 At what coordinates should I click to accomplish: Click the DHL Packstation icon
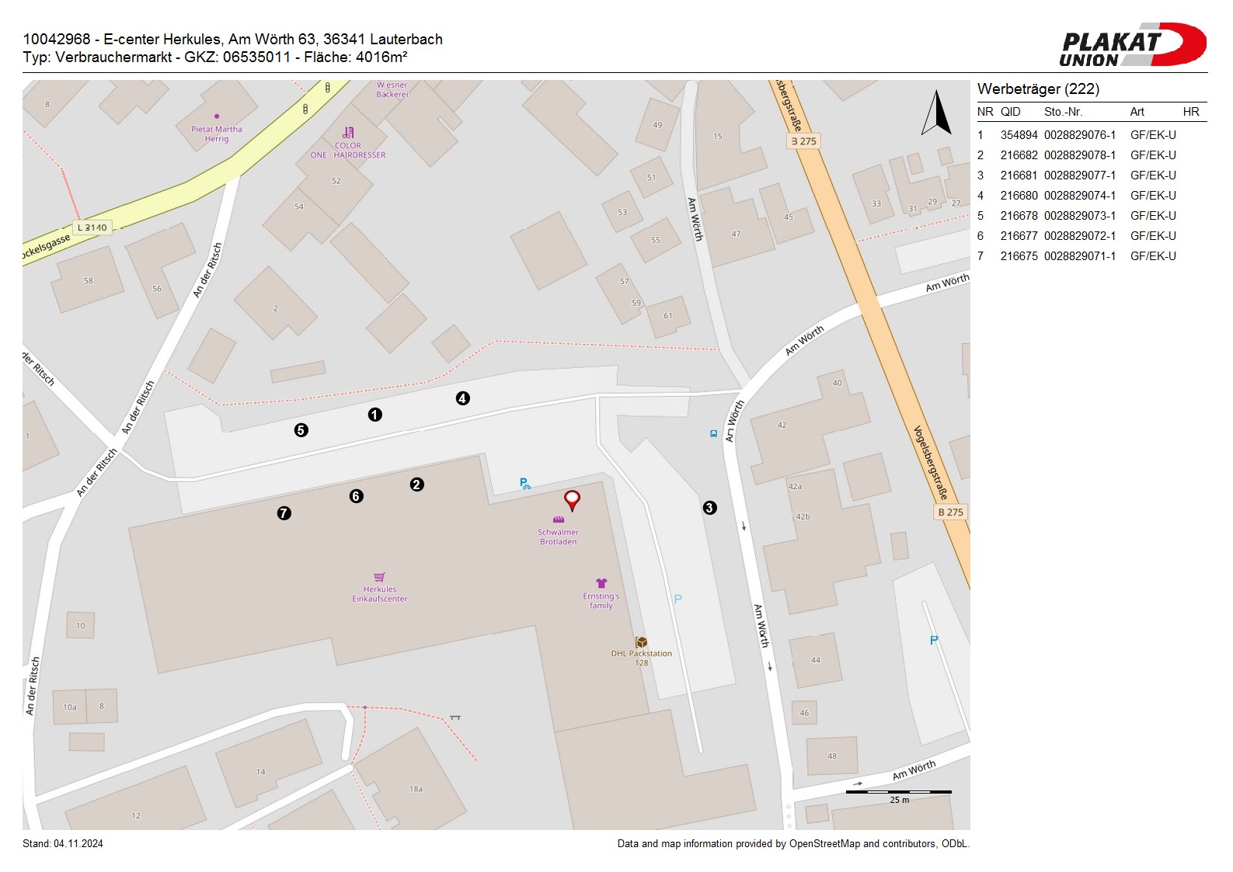coord(641,642)
